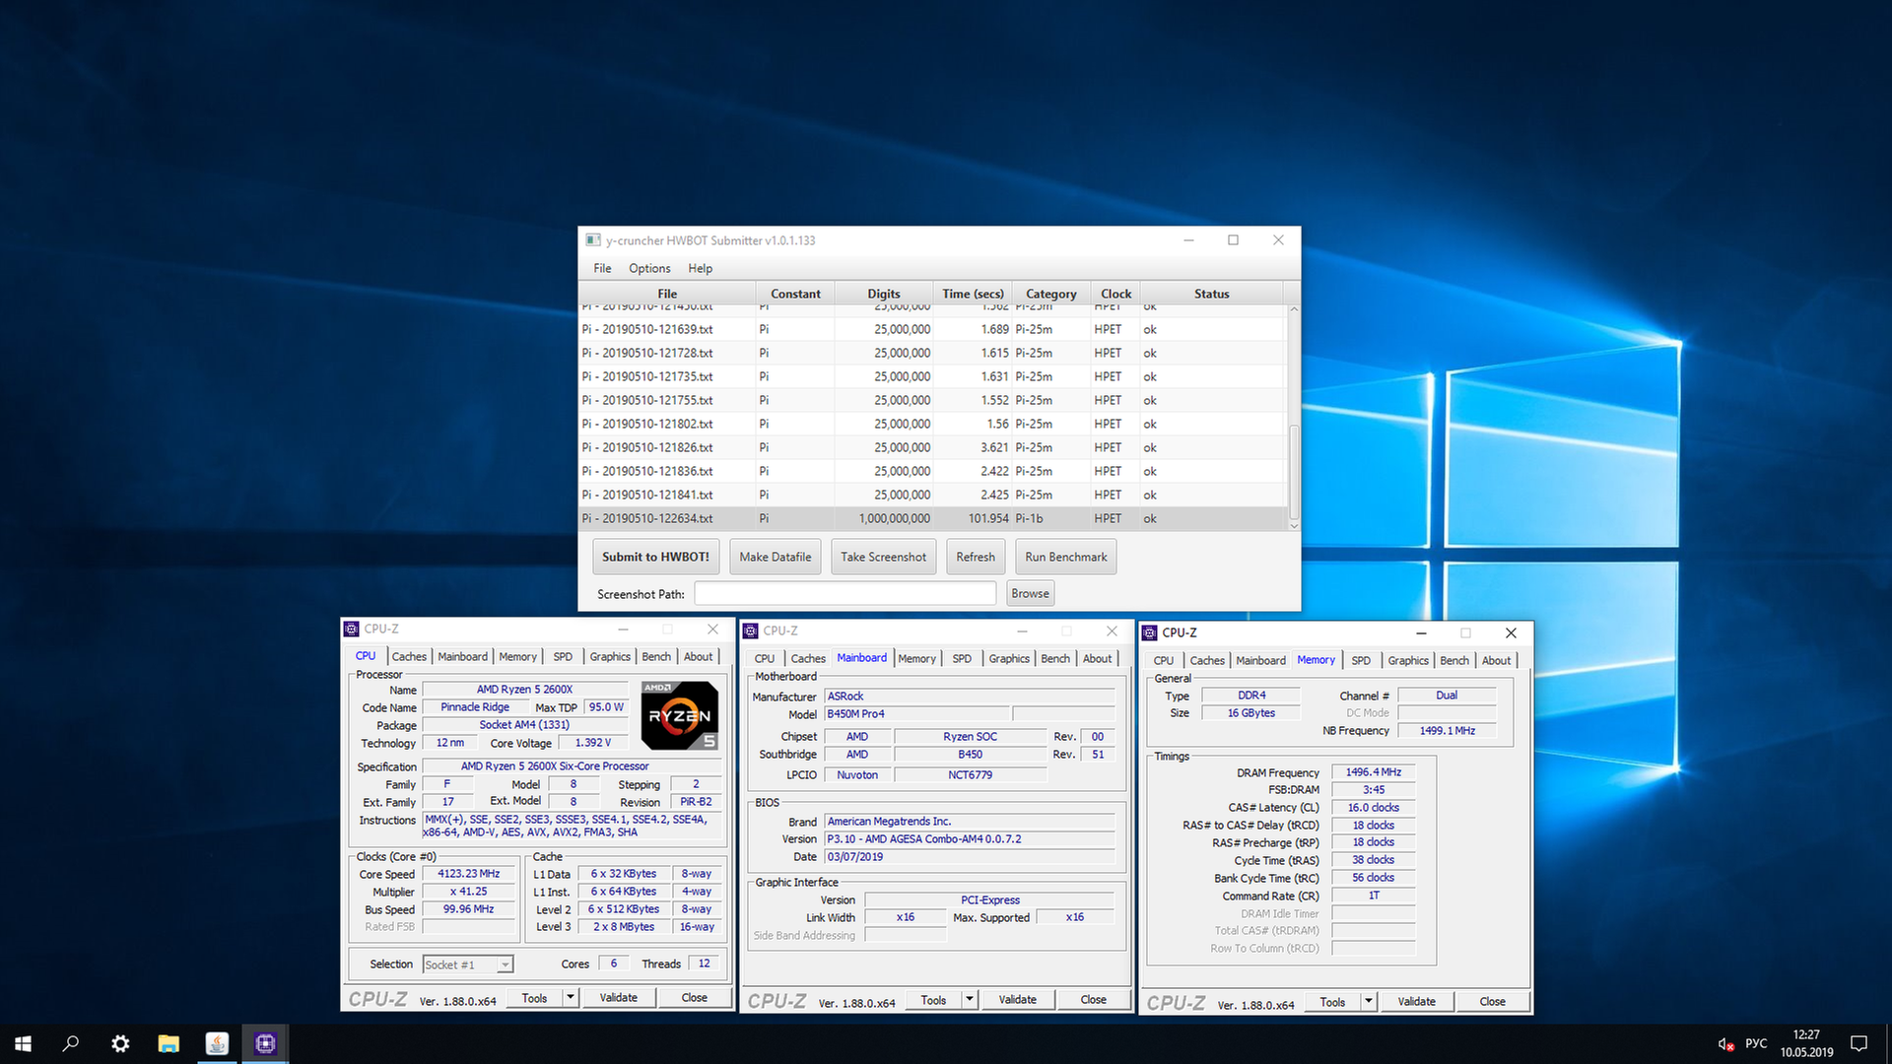1892x1064 pixels.
Task: Click the CPU-Z icon in Mainboard window title
Action: point(751,631)
